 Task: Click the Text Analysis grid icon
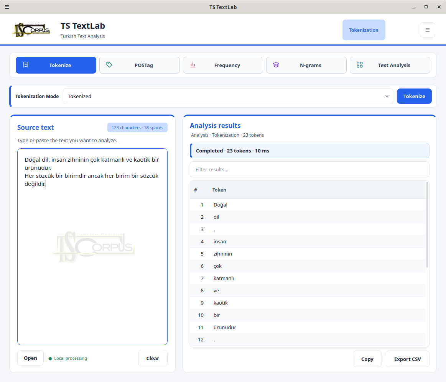360,65
